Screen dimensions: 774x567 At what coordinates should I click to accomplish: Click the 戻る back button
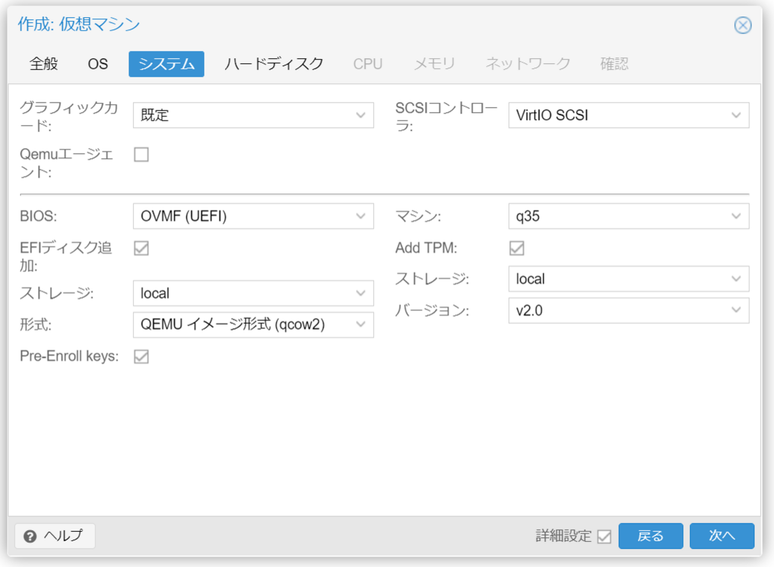coord(650,535)
